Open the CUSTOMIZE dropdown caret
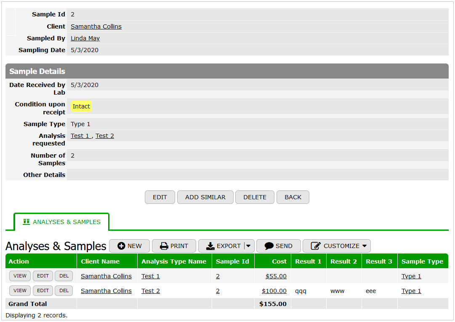This screenshot has height=322, width=455. coord(364,246)
